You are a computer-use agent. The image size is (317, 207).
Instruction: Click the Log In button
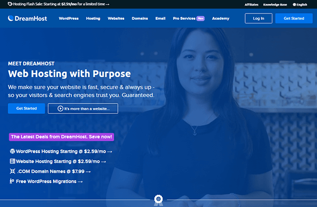(x=259, y=19)
